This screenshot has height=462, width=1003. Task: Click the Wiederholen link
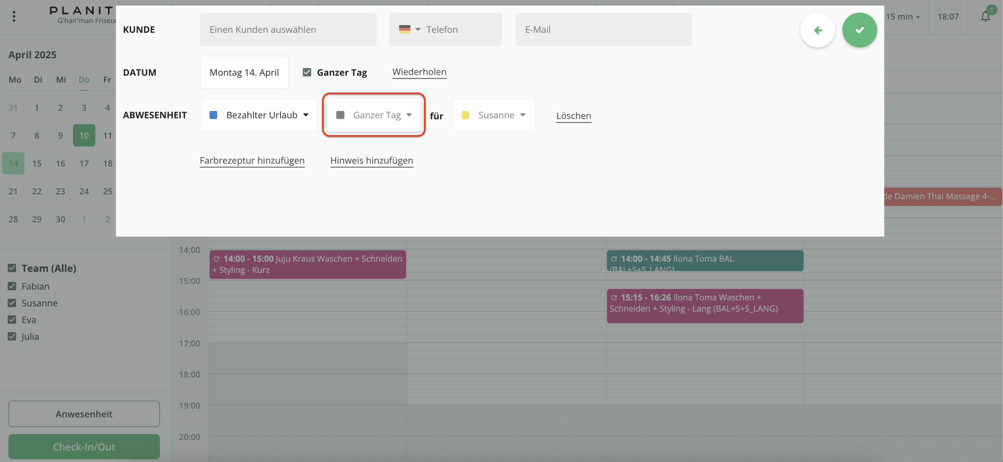click(419, 72)
